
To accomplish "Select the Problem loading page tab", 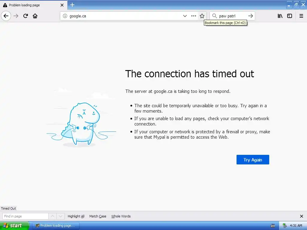I will point(34,5).
